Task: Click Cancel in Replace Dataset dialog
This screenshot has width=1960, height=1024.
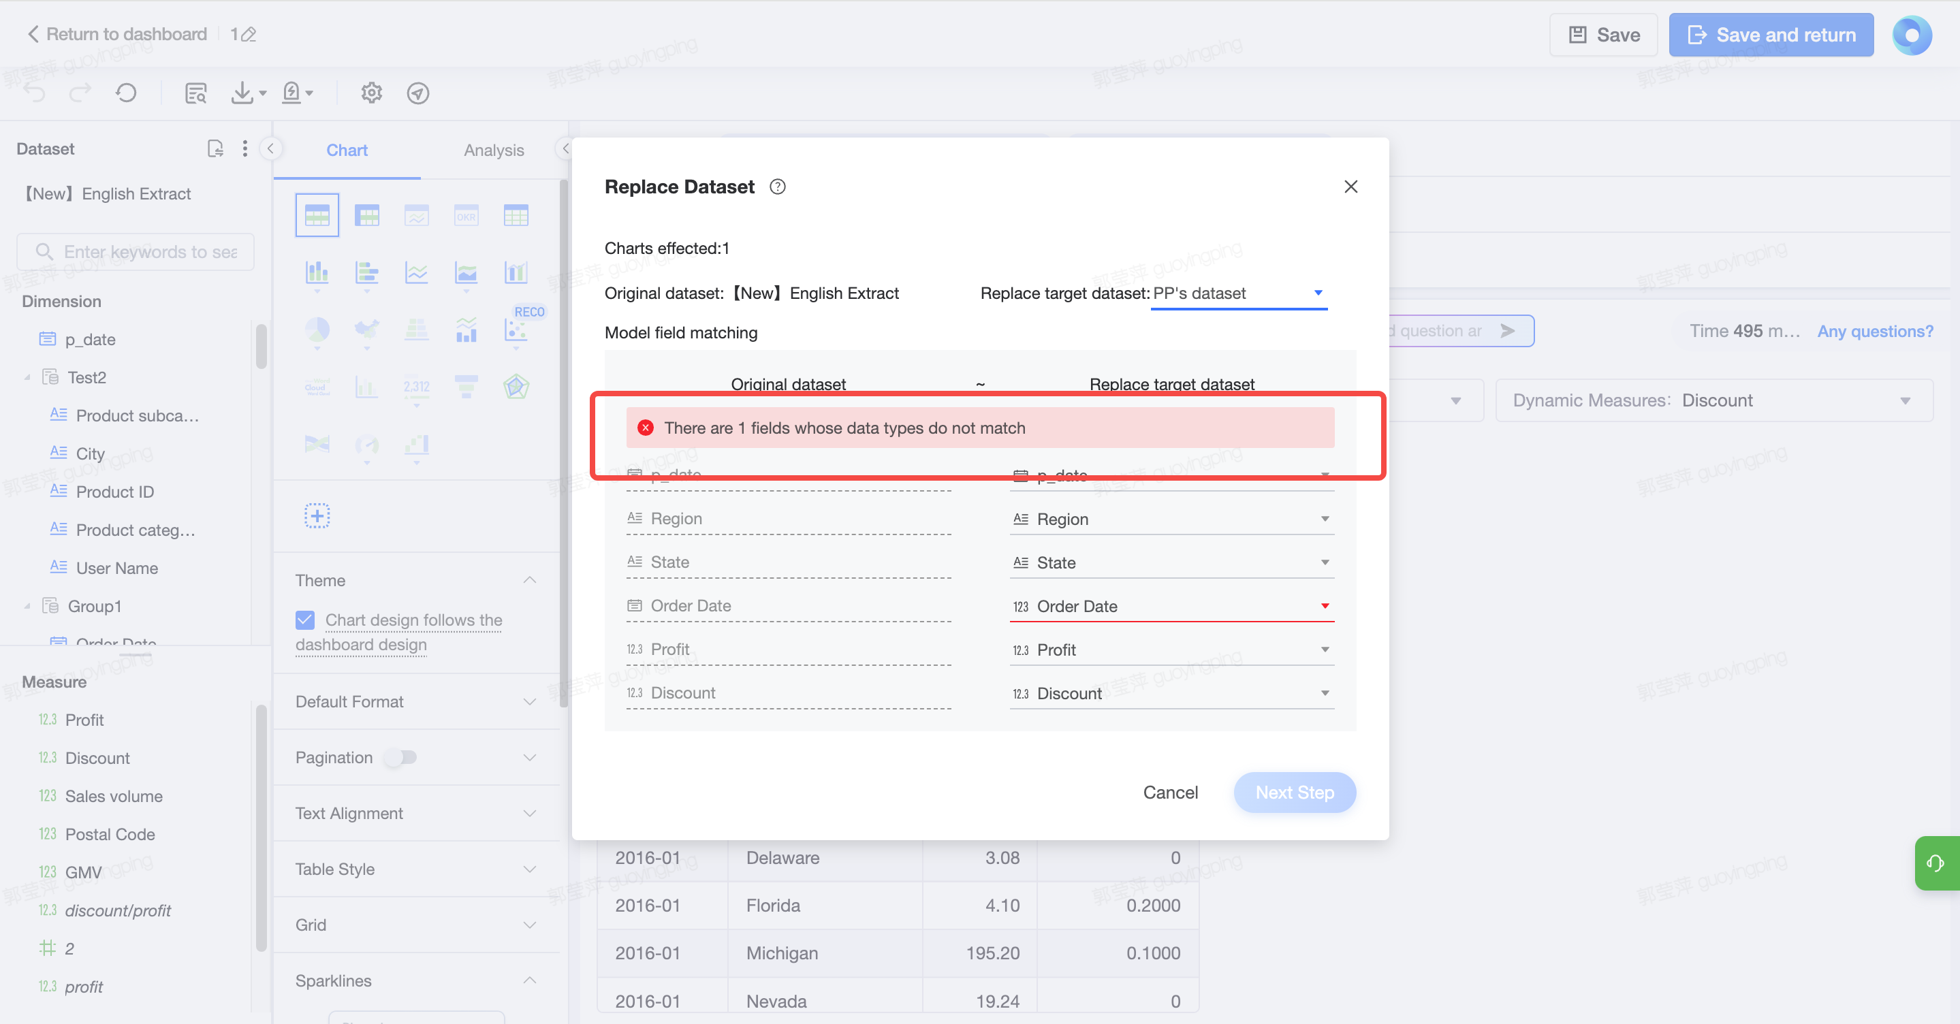Action: coord(1170,792)
